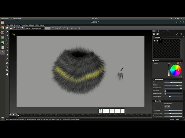Adjust the Rotation slider

click(173, 85)
